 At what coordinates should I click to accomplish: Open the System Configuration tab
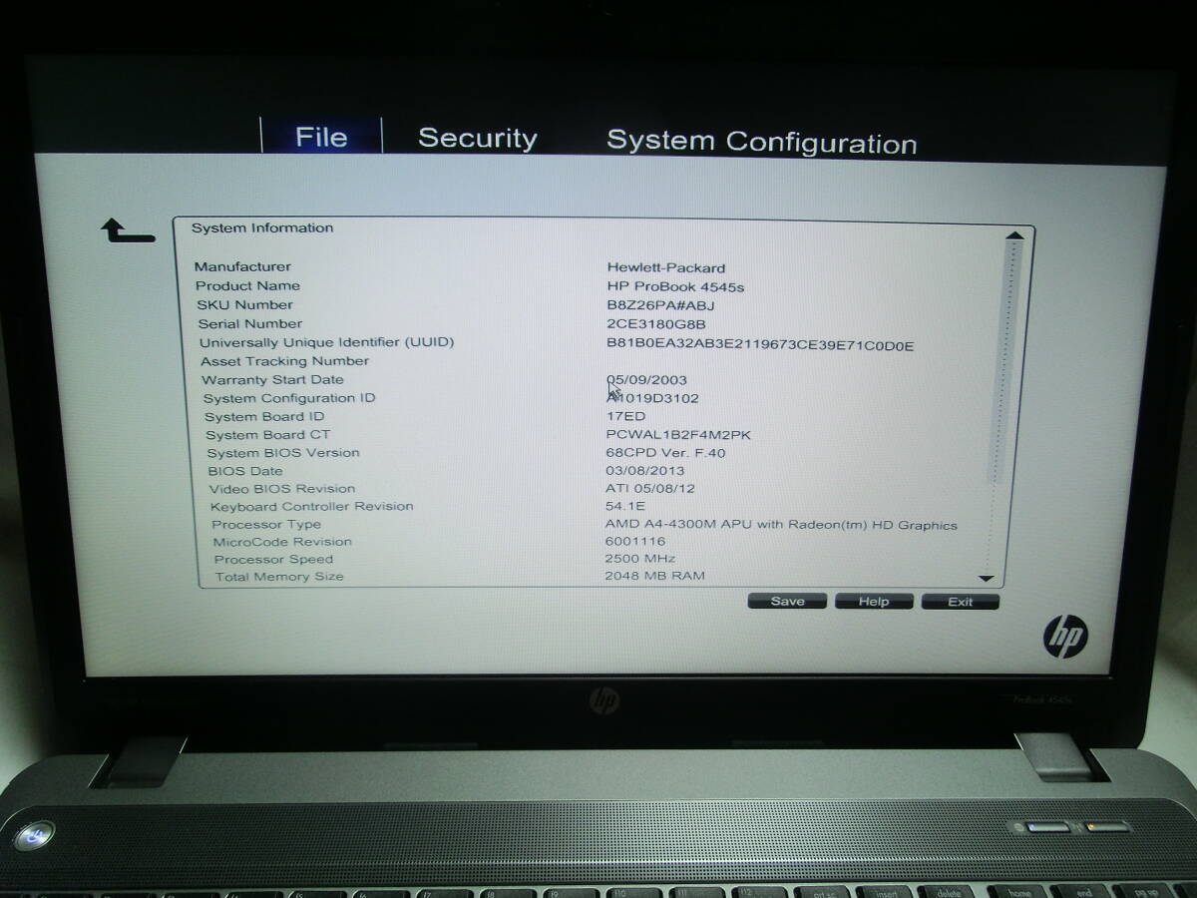(x=761, y=143)
